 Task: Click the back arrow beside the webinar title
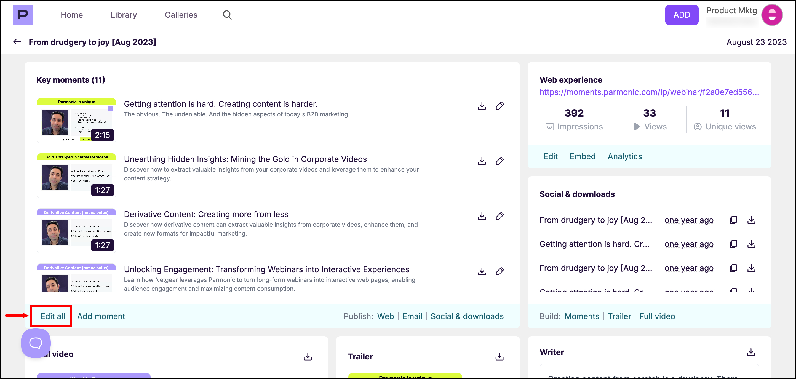17,42
